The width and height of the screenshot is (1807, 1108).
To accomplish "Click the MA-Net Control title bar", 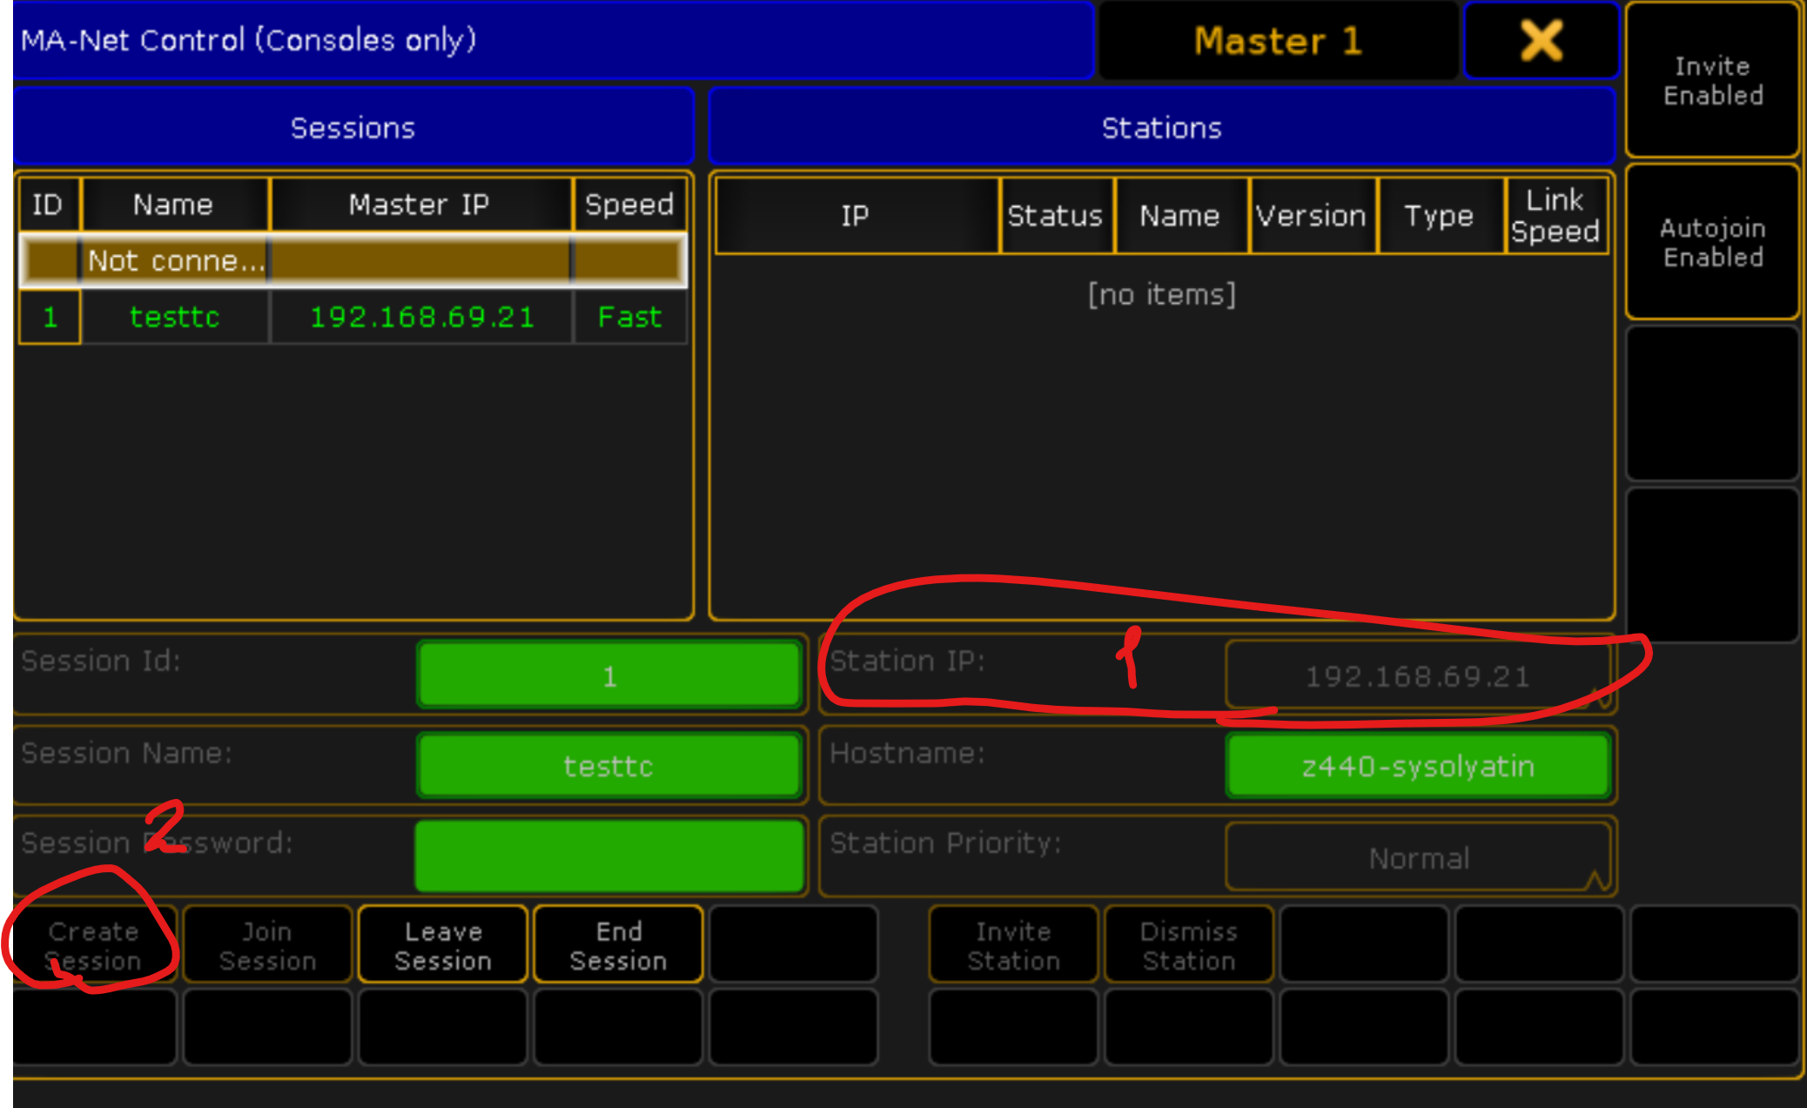I will coord(554,40).
